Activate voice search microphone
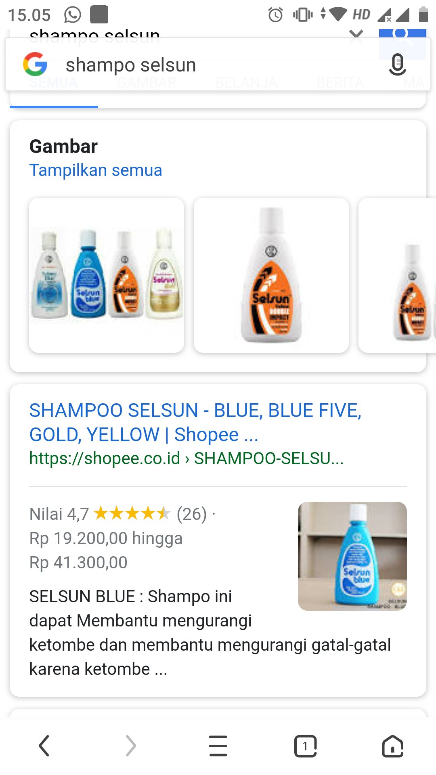The height and width of the screenshot is (775, 436). pyautogui.click(x=397, y=65)
